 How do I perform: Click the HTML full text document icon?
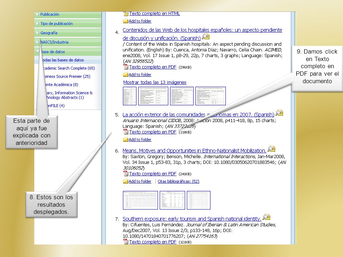pyautogui.click(x=126, y=14)
